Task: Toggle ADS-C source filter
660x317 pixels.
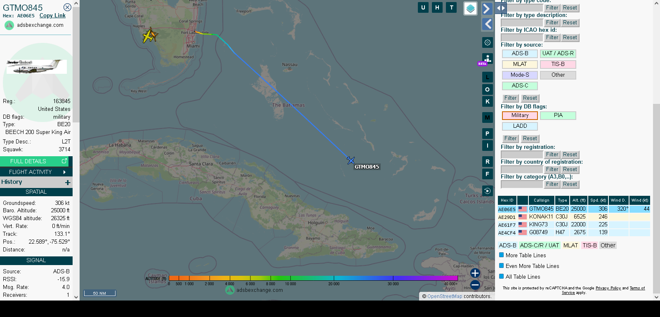Action: coord(520,86)
